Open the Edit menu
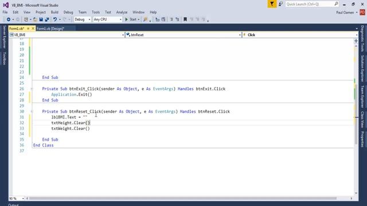 15,12
